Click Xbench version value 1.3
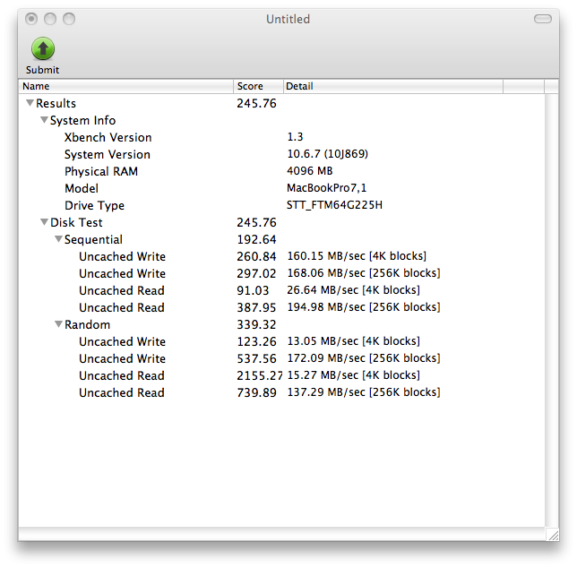Viewport: 577px width, 568px height. tap(295, 137)
